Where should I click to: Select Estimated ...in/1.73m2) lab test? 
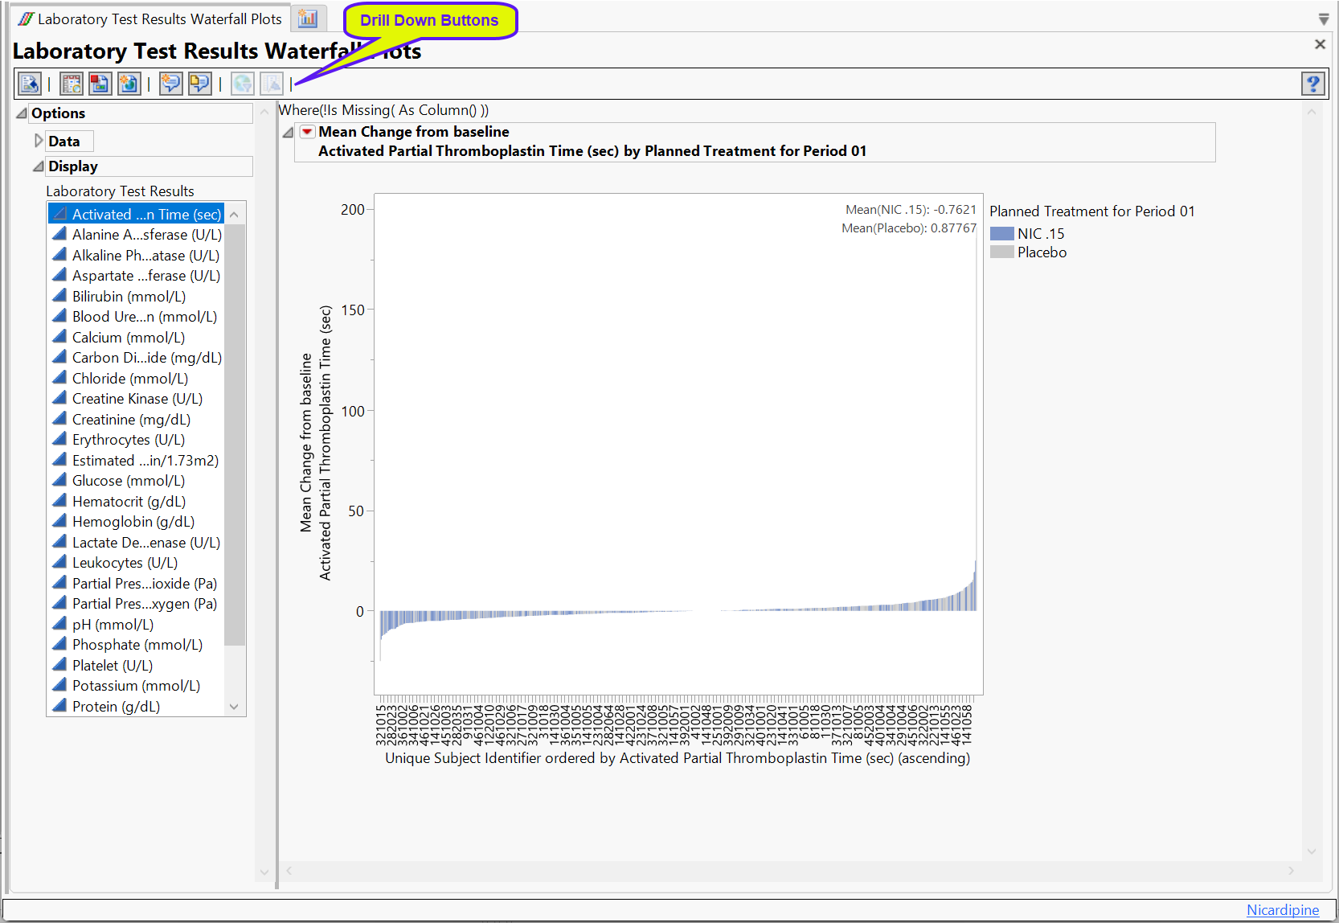click(x=136, y=461)
